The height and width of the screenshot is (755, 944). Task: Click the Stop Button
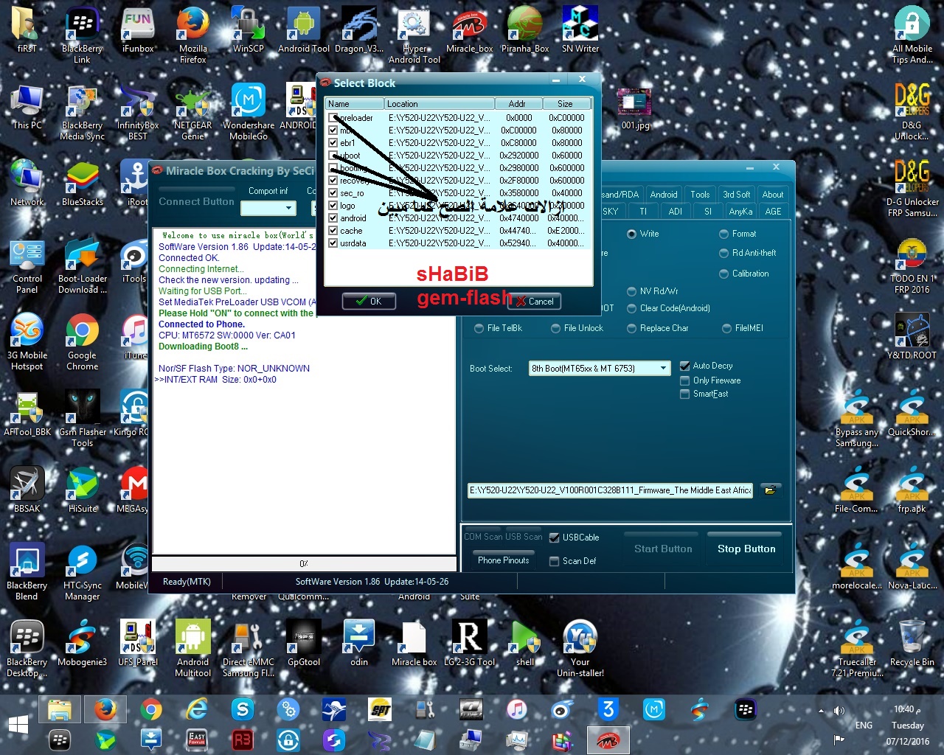(x=746, y=549)
